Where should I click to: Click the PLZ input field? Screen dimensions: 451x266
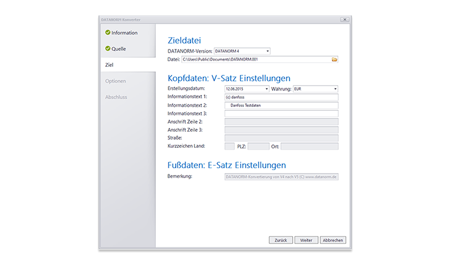(x=259, y=147)
